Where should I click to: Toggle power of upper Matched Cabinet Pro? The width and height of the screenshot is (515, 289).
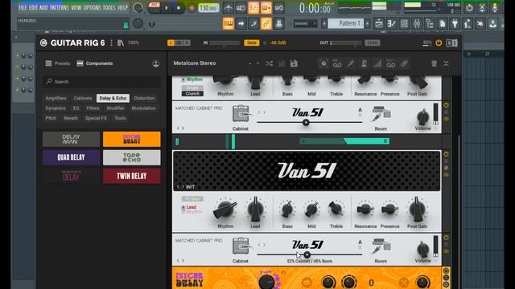446,105
